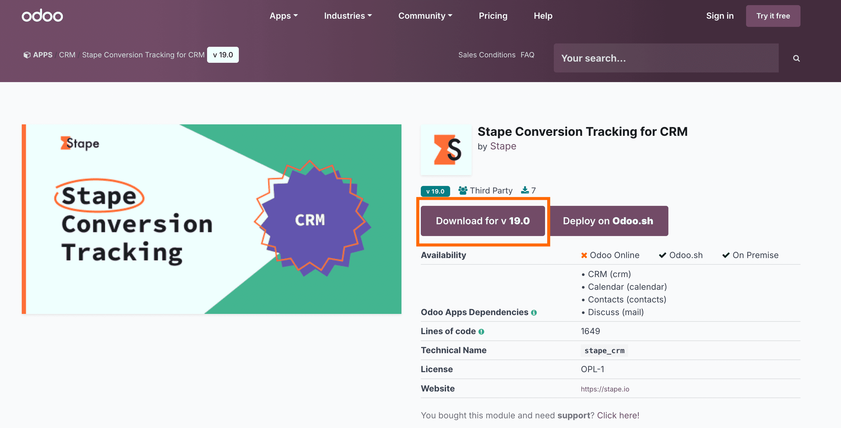Open the Pricing page

(x=493, y=16)
